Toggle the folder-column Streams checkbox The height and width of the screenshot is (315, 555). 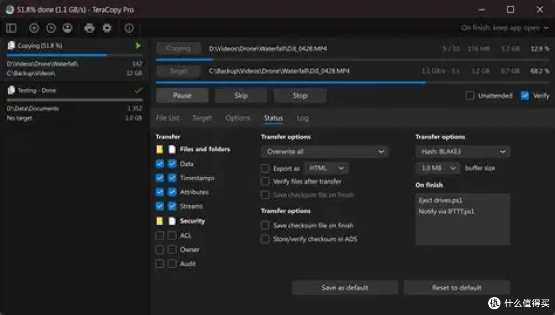coord(160,206)
